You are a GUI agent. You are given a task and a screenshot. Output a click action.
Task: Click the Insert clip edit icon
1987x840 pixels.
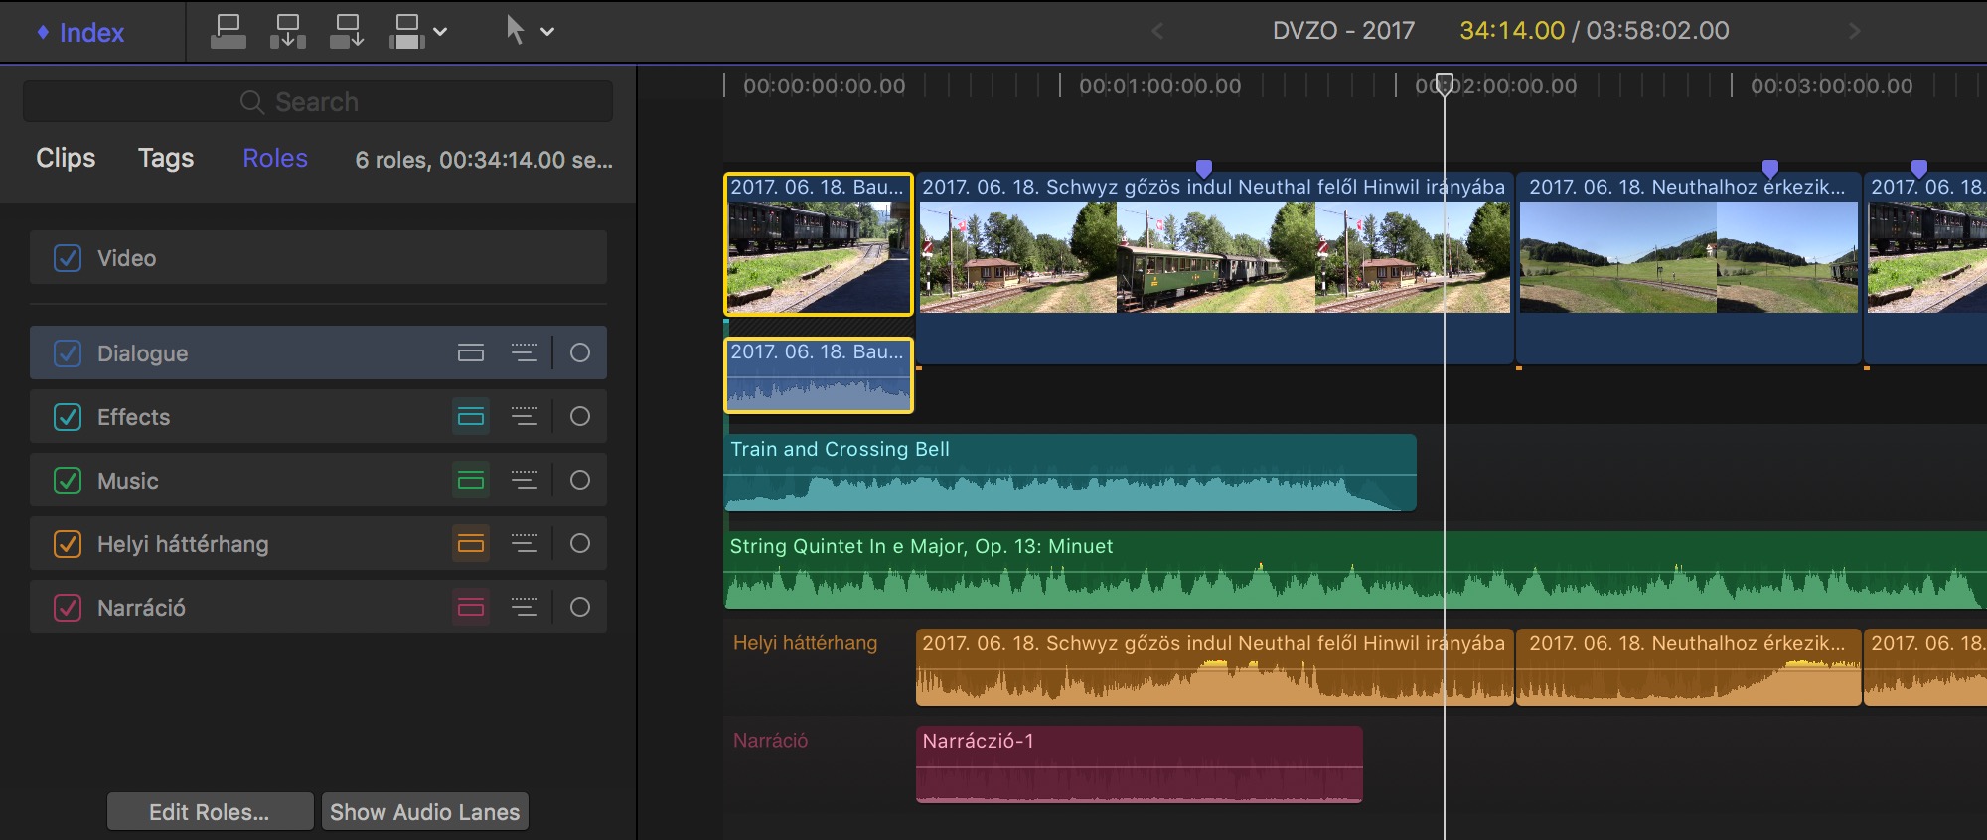[288, 31]
